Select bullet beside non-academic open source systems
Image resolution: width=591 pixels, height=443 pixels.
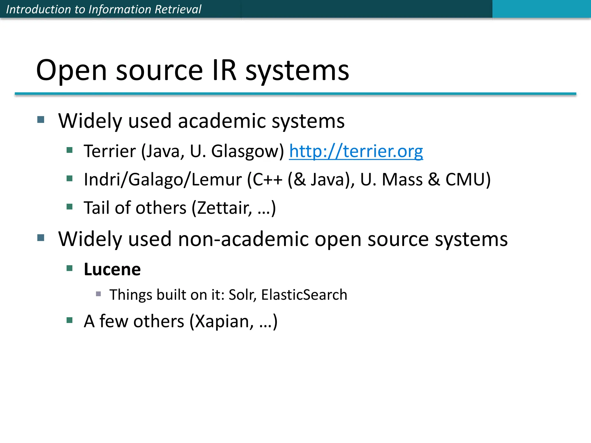point(41,238)
